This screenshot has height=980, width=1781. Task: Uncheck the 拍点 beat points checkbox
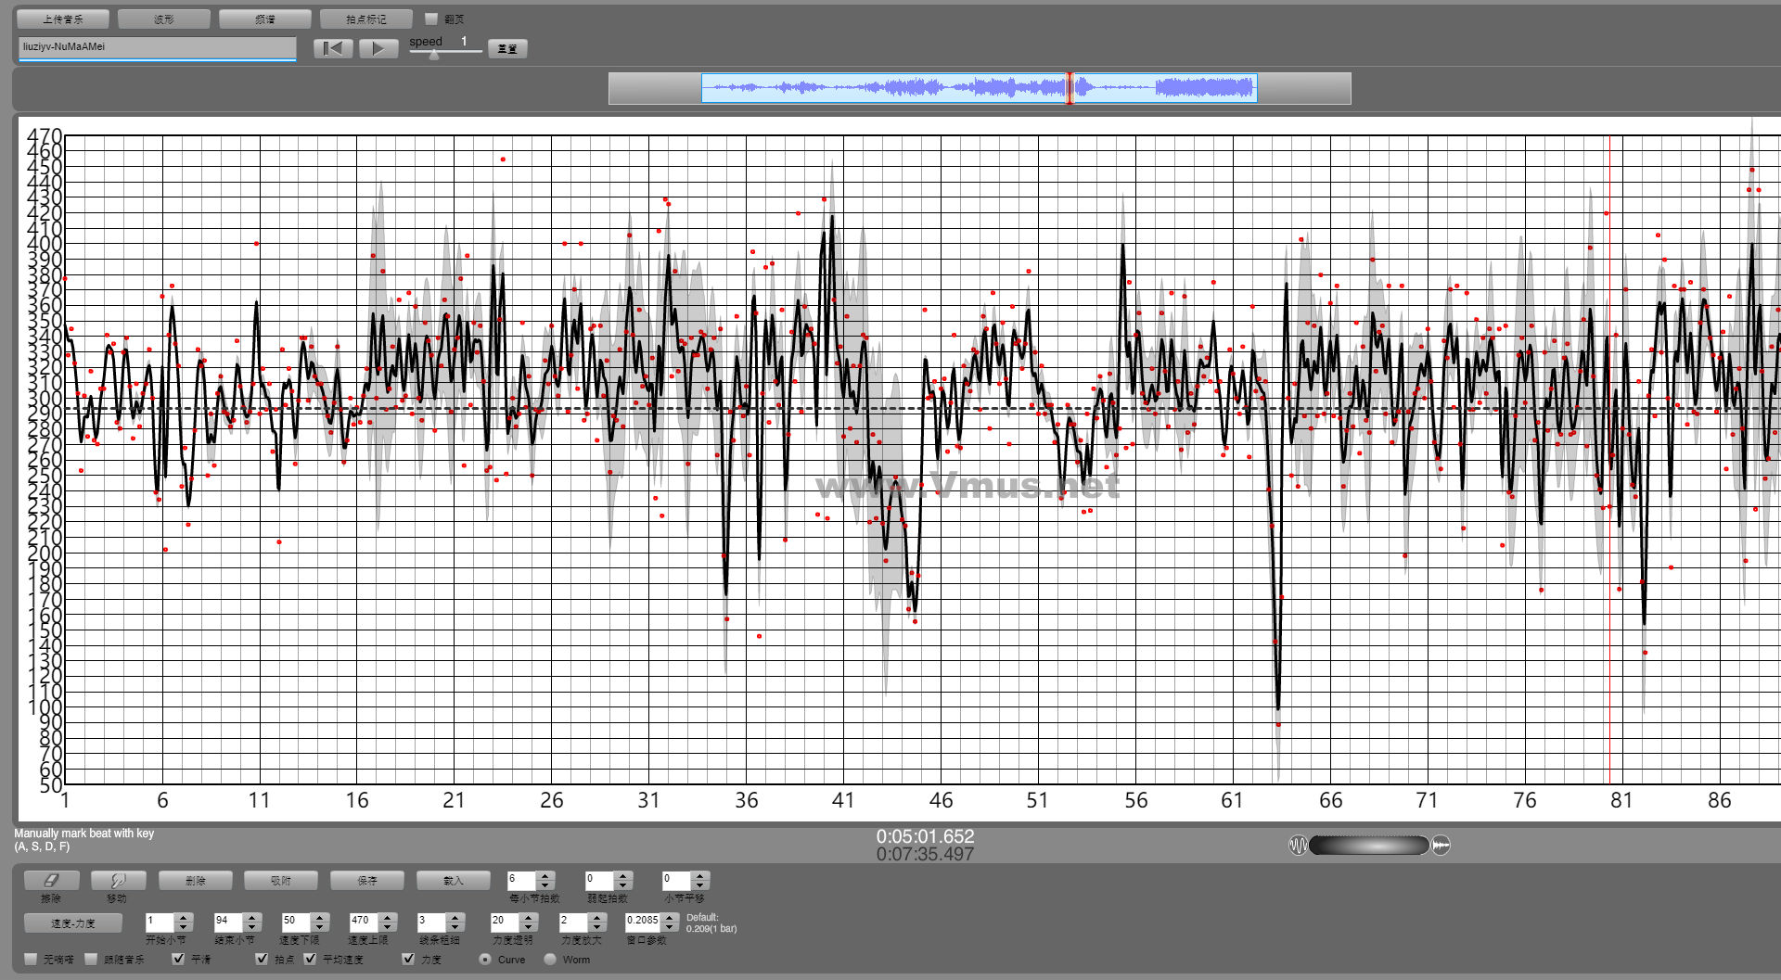262,959
